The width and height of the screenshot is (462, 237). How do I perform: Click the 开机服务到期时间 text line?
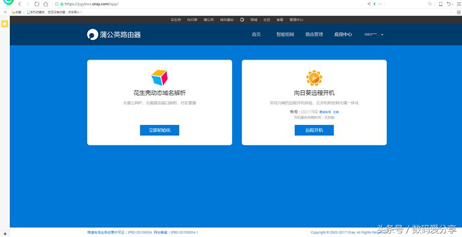coord(314,117)
